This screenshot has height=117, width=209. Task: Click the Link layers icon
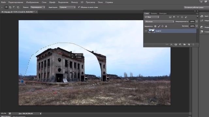coord(167,45)
